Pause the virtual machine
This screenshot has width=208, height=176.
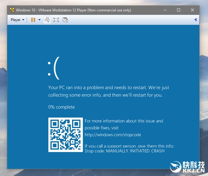tap(33, 20)
